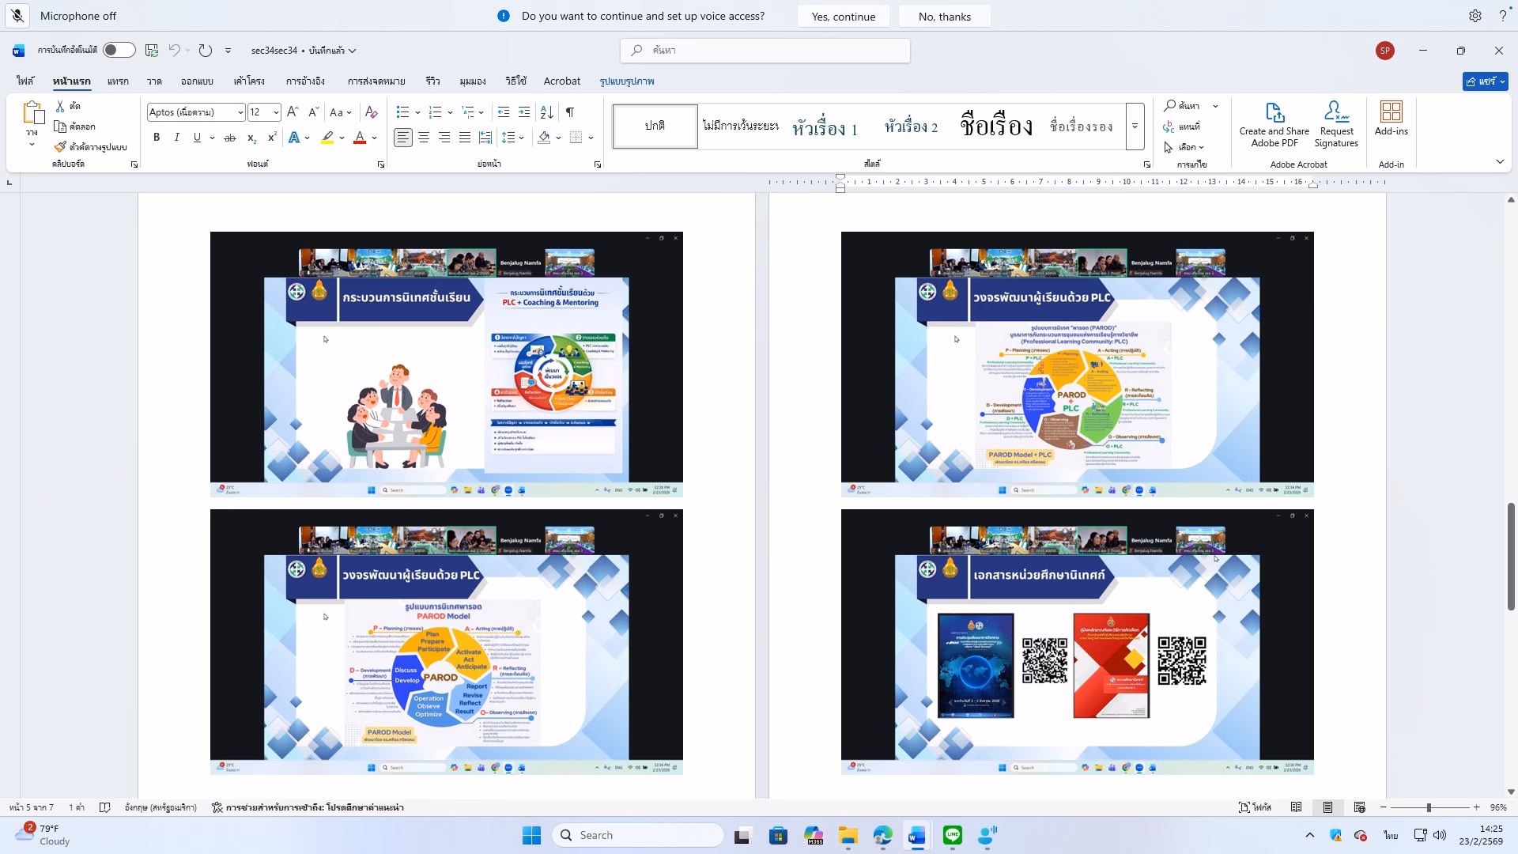Viewport: 1518px width, 854px height.
Task: Open Add-ins button in ribbon
Action: [x=1391, y=119]
